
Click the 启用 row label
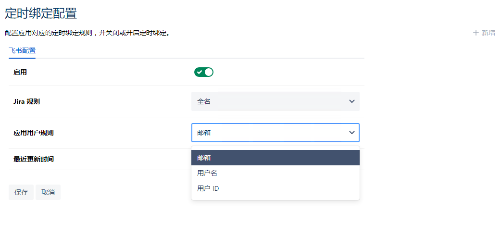(x=20, y=72)
